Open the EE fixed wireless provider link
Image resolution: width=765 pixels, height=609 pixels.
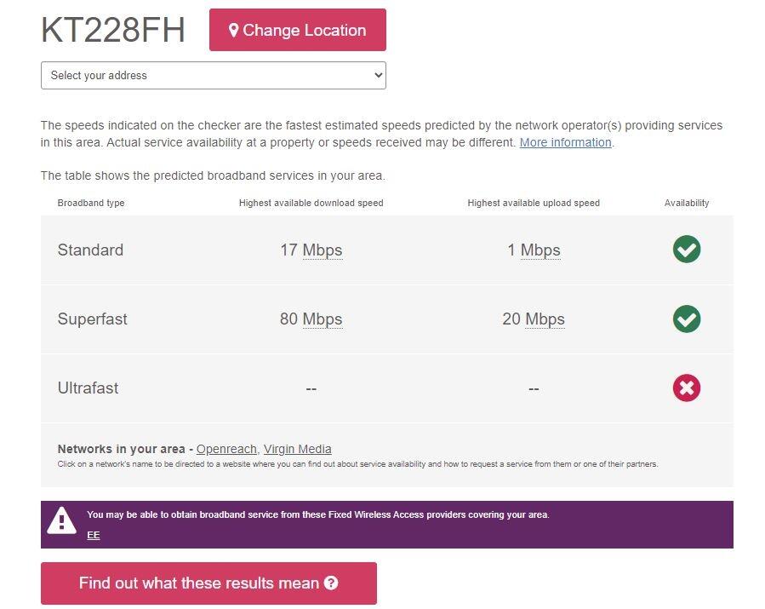click(94, 535)
